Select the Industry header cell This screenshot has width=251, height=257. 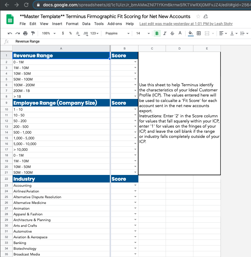point(61,179)
